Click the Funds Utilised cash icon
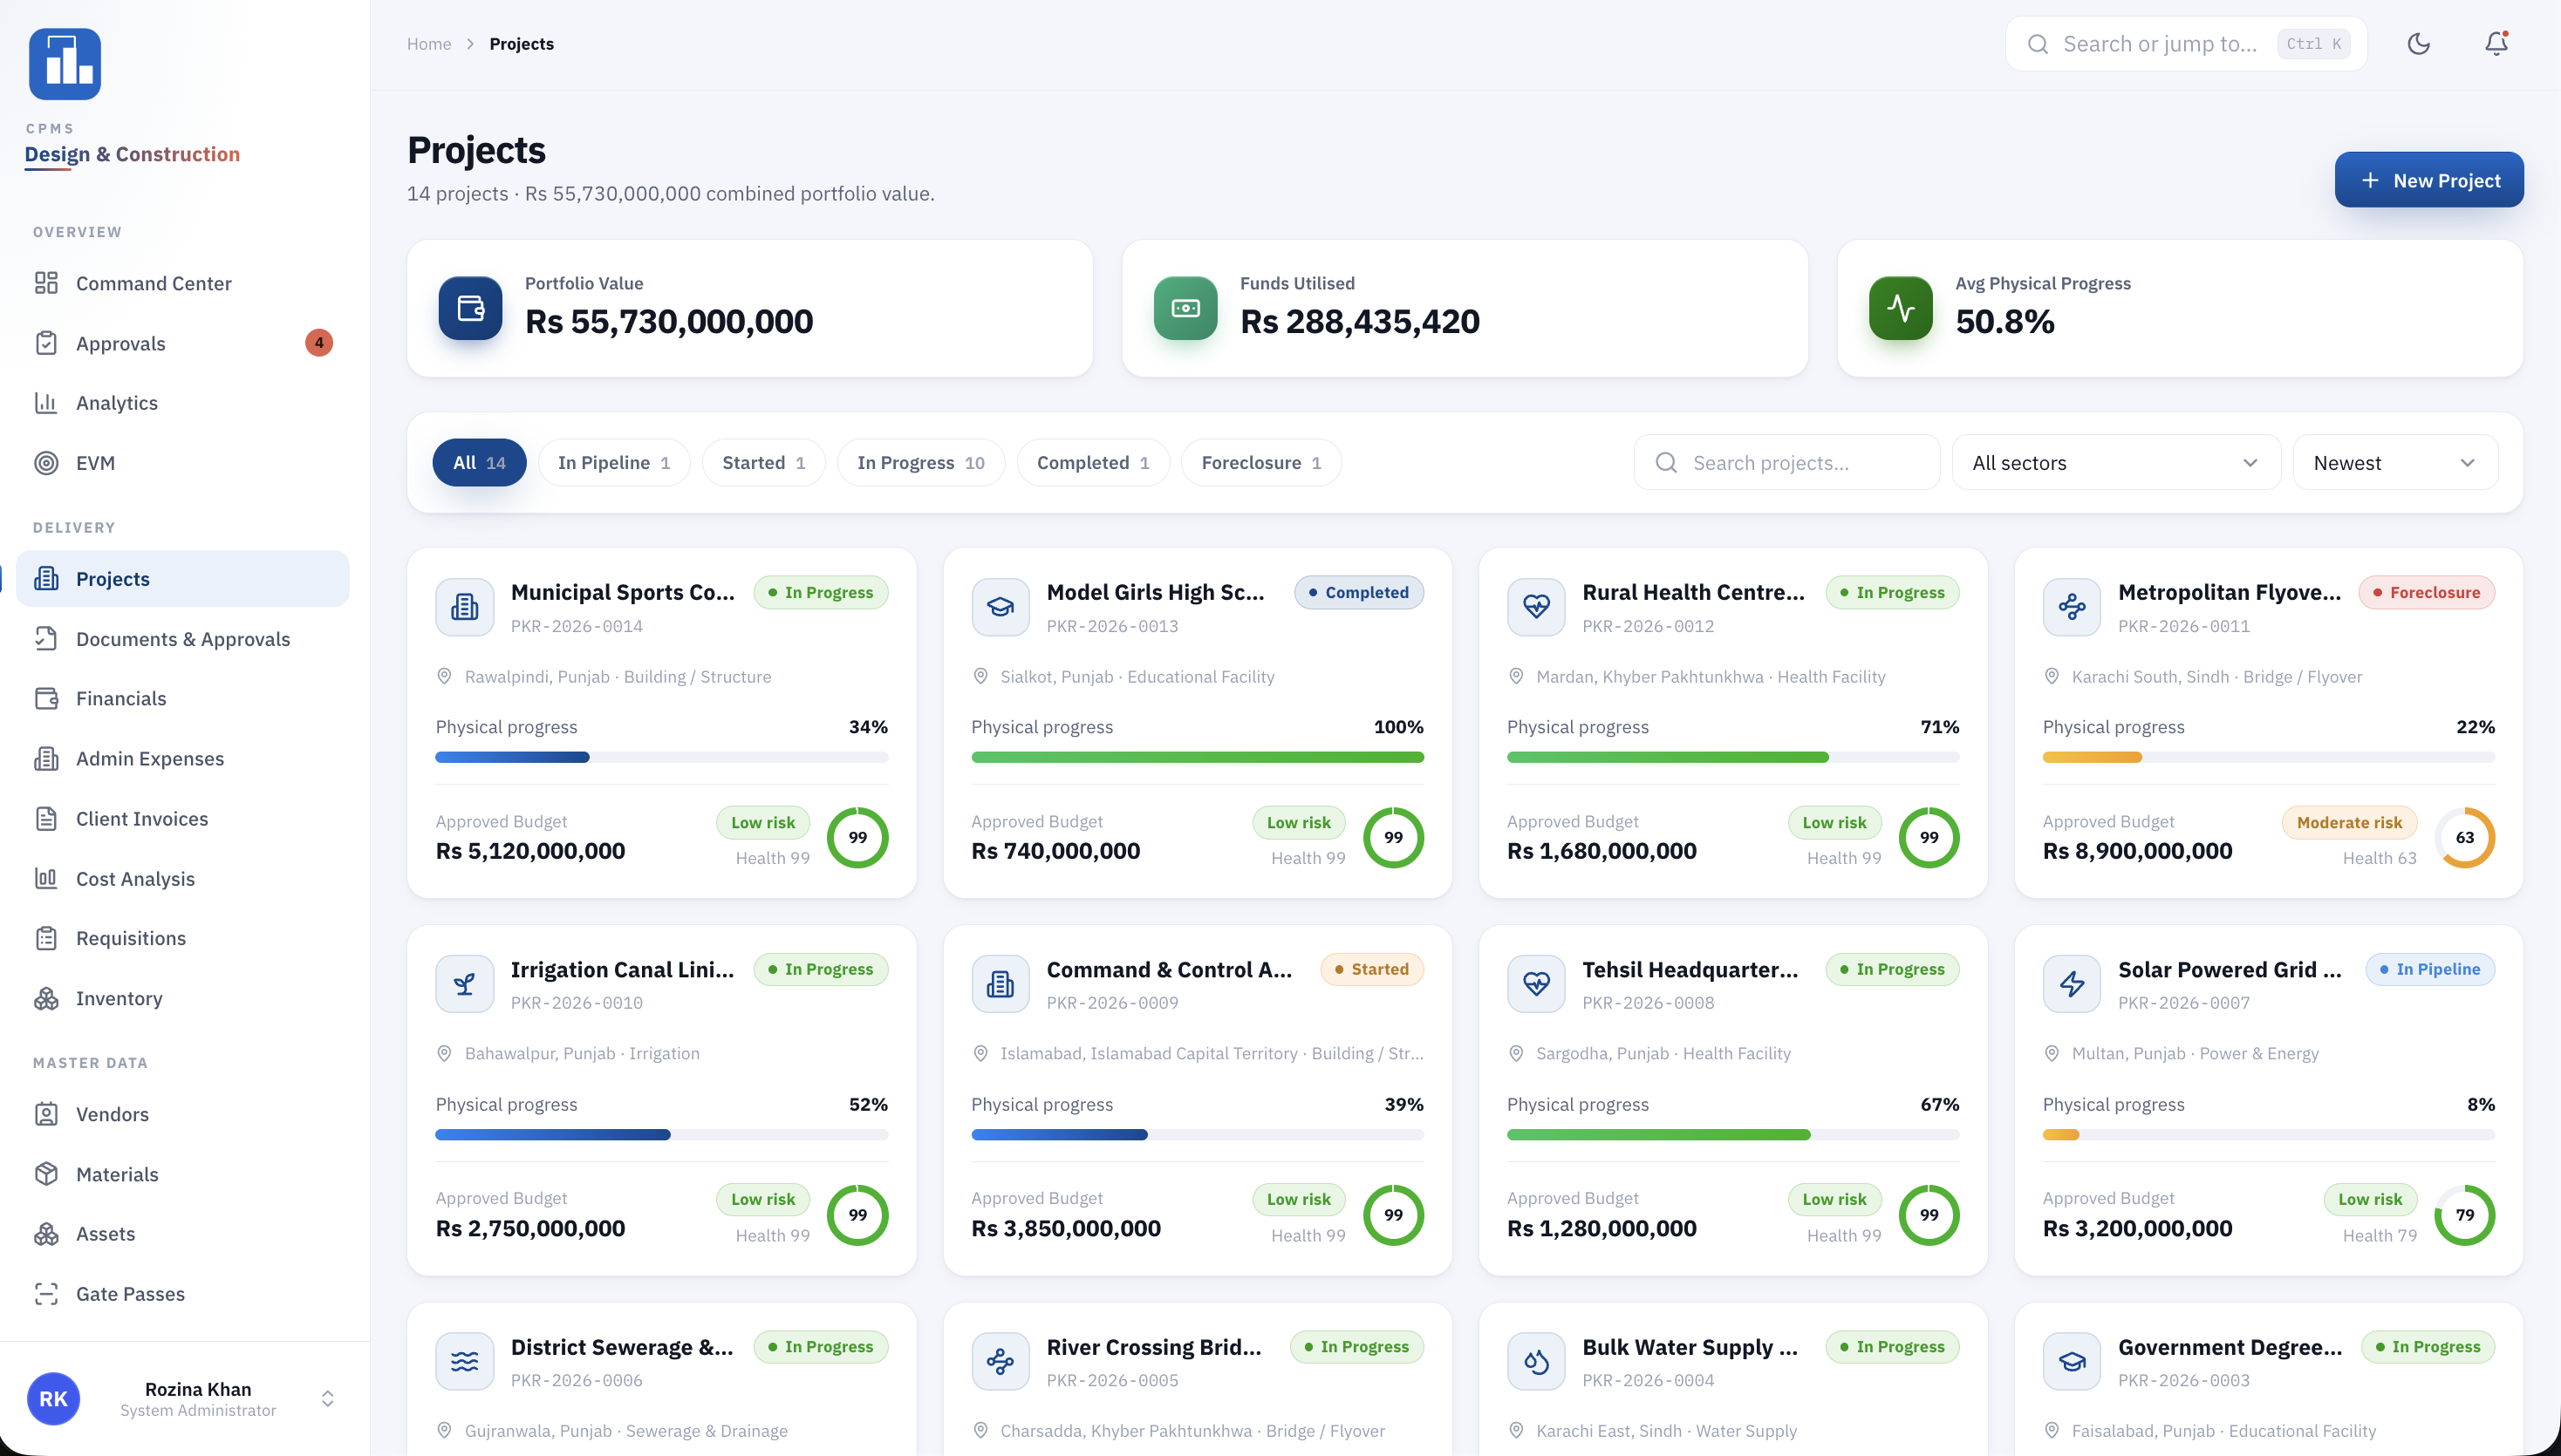2561x1456 pixels. coord(1185,308)
